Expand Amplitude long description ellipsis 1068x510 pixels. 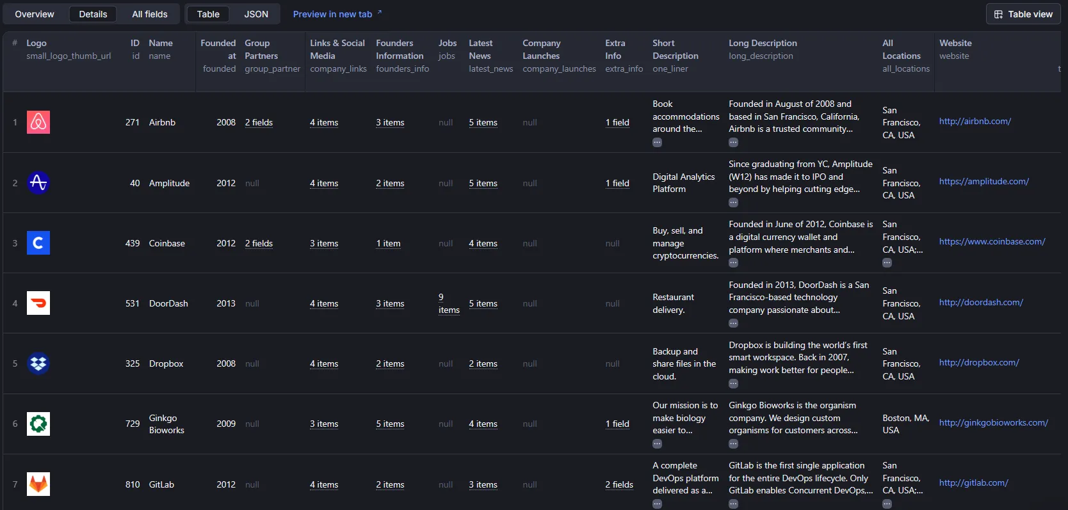click(x=733, y=203)
